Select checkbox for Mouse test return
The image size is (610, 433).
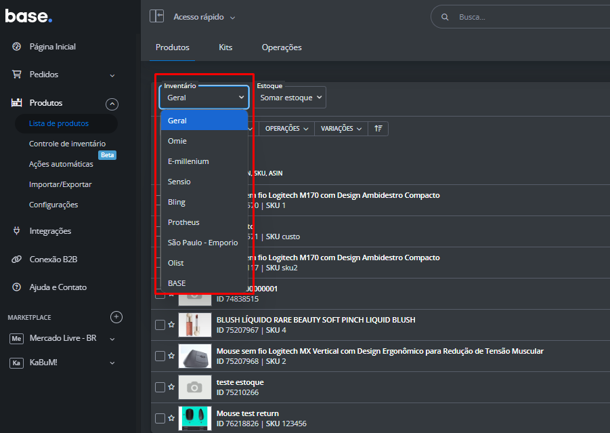click(160, 418)
